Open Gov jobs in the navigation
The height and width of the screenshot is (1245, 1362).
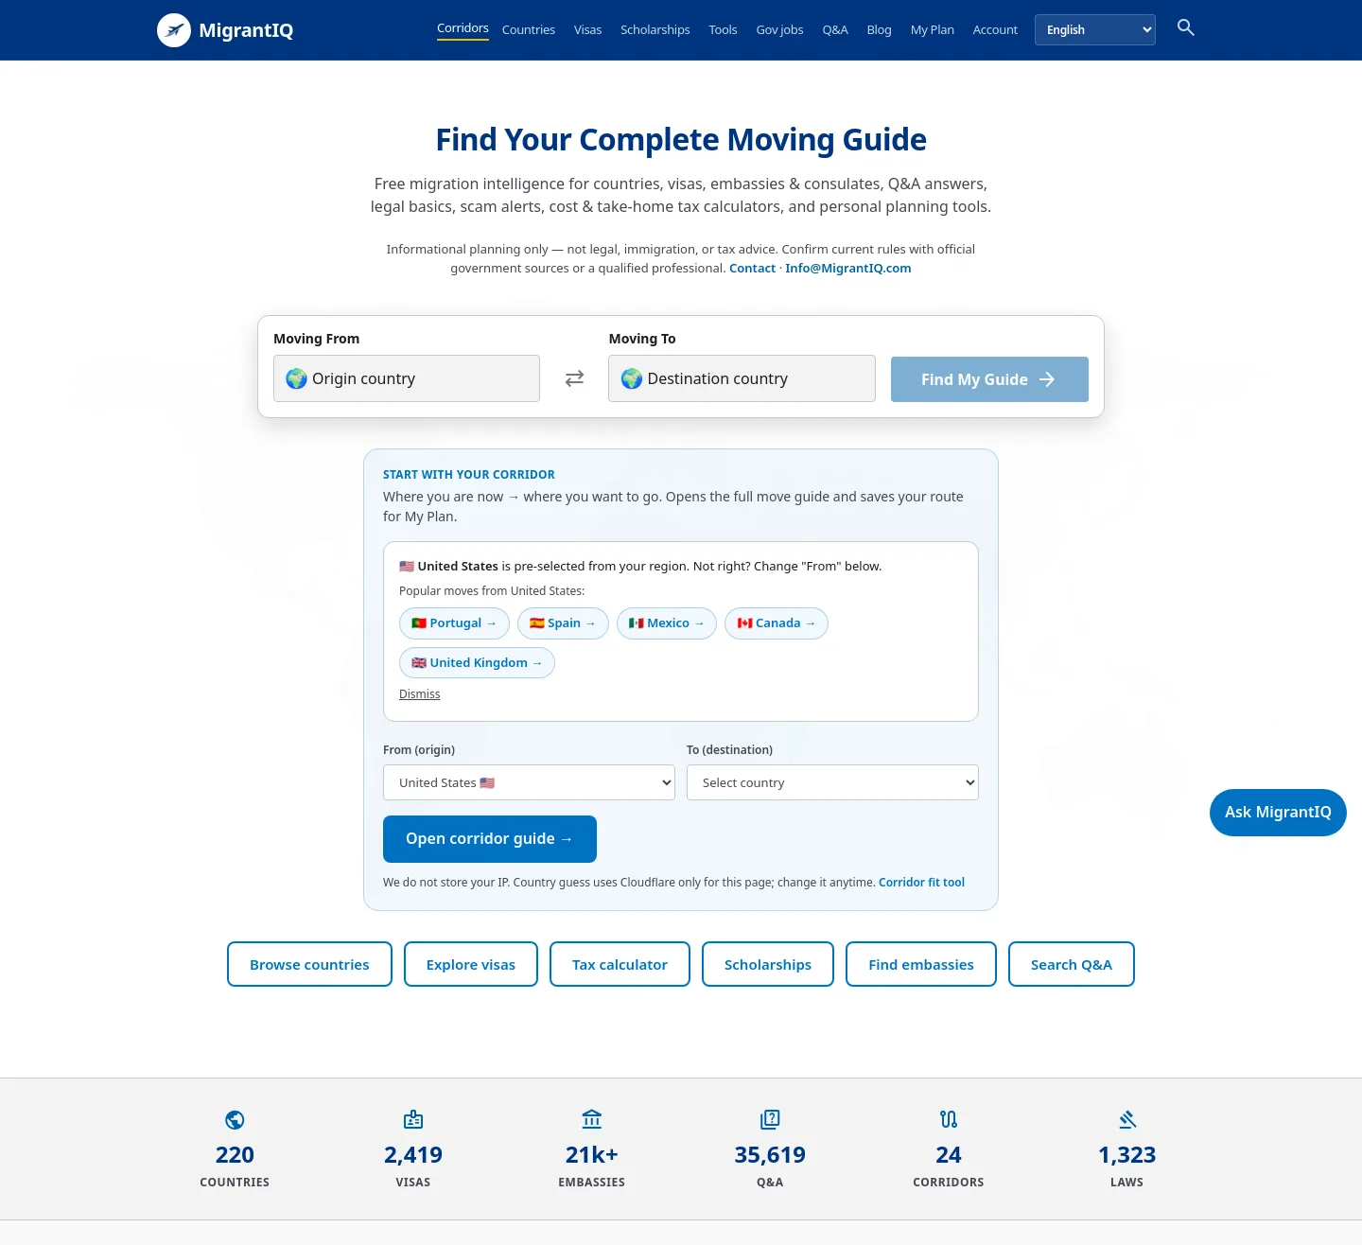tap(779, 30)
